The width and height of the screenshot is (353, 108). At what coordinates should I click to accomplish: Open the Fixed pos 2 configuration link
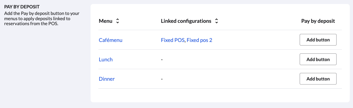pyautogui.click(x=199, y=40)
